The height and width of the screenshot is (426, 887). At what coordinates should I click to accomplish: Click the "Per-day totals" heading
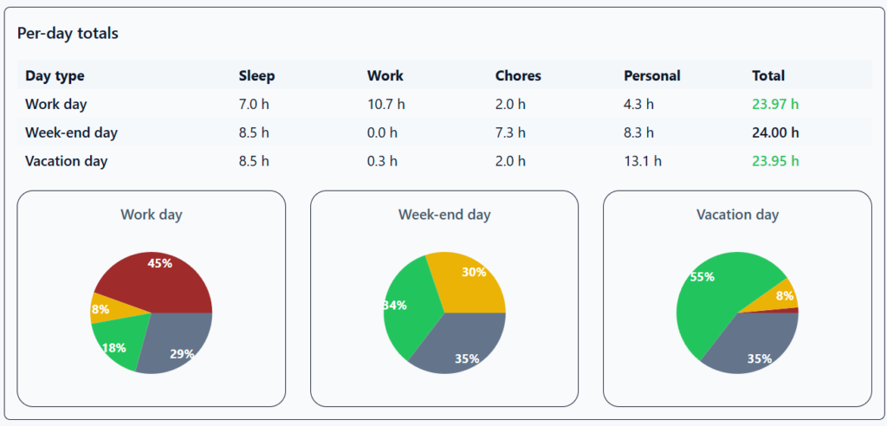(68, 33)
